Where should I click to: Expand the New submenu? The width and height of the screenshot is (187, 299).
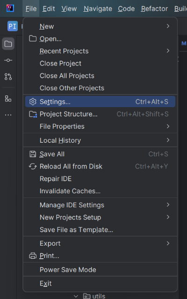coord(100,26)
